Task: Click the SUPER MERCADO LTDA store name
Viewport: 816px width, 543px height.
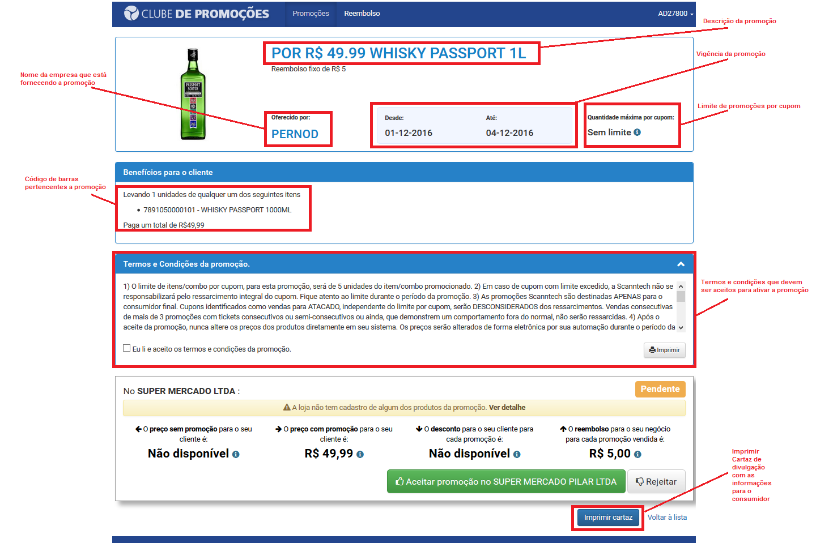Action: tap(186, 391)
